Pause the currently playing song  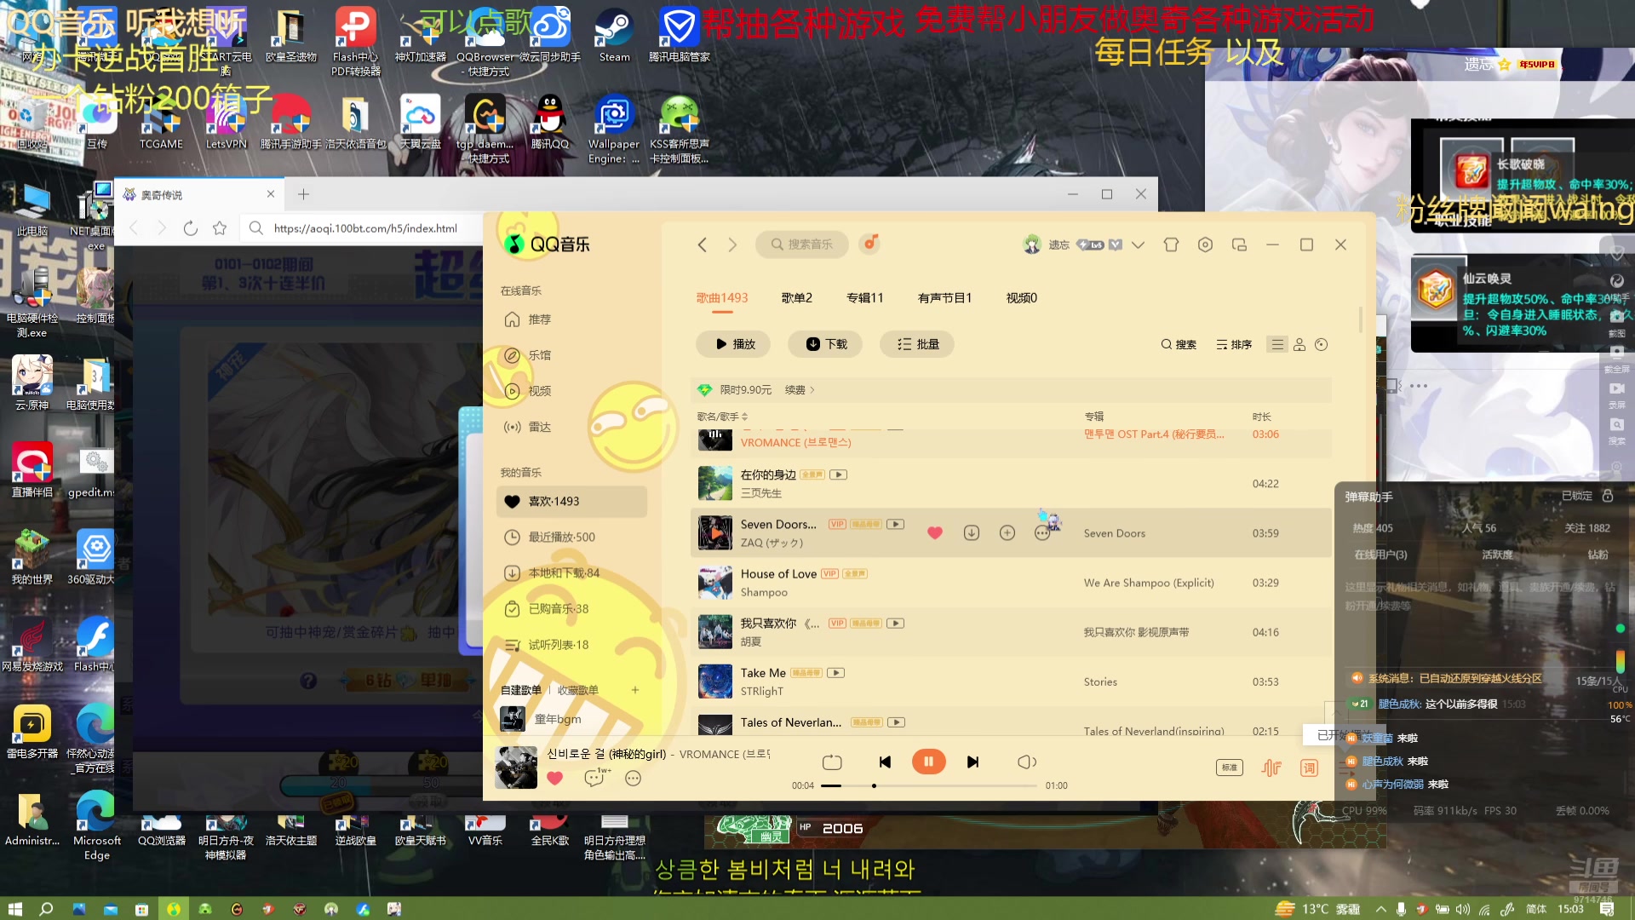click(928, 762)
